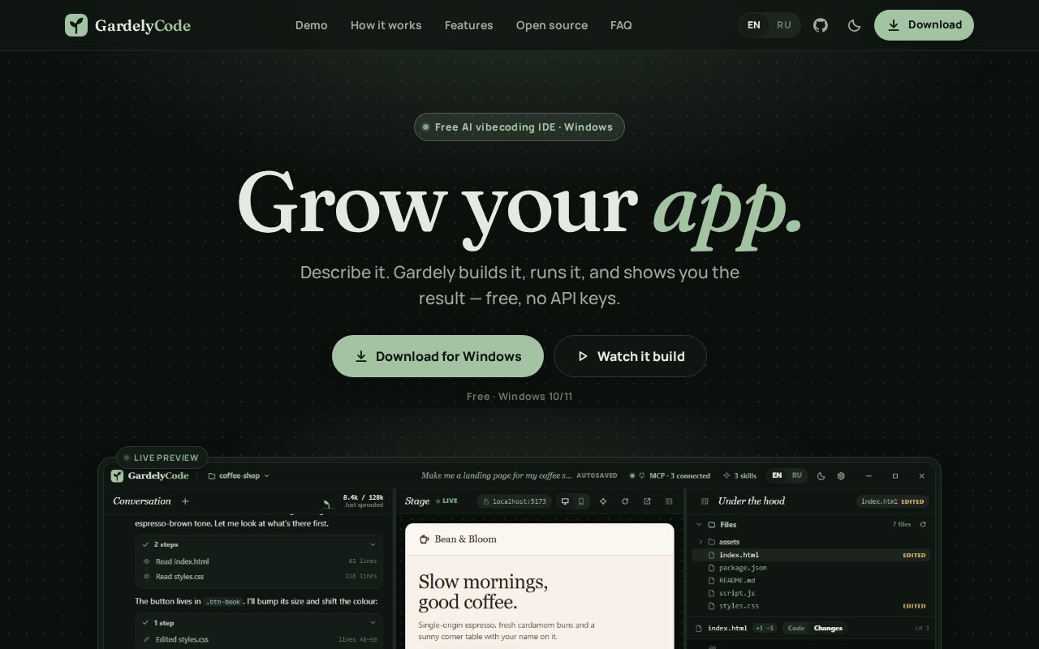Select EN in the preview app toggle

[777, 476]
